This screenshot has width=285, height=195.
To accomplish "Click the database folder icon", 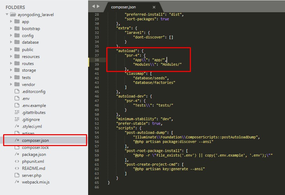I will click(x=17, y=42).
